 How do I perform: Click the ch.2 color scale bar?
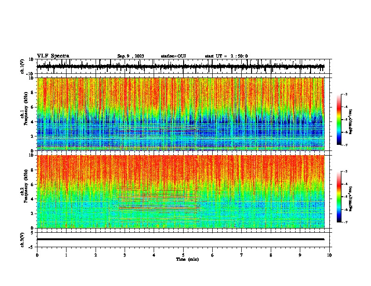(339, 197)
